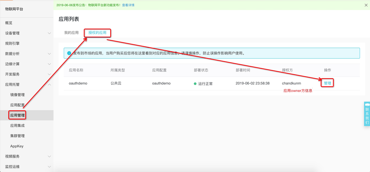Click the info icon in notice bar
The image size is (370, 172).
(69, 53)
